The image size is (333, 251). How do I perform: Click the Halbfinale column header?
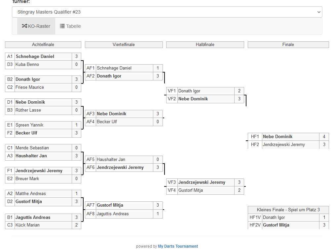pos(205,45)
